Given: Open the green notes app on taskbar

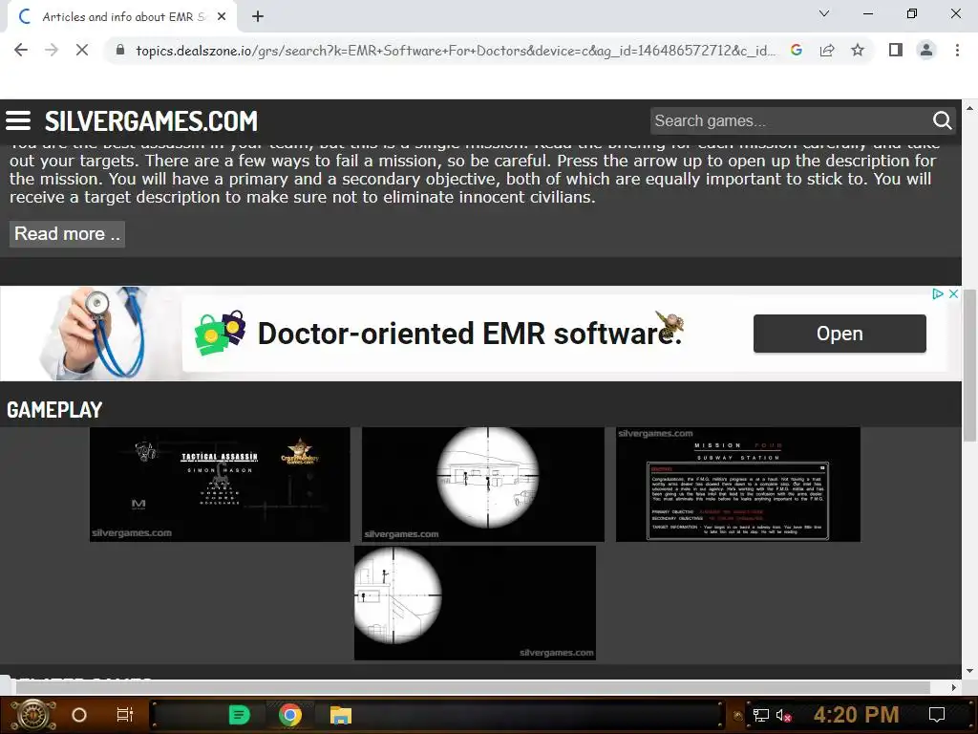Looking at the screenshot, I should pyautogui.click(x=240, y=715).
